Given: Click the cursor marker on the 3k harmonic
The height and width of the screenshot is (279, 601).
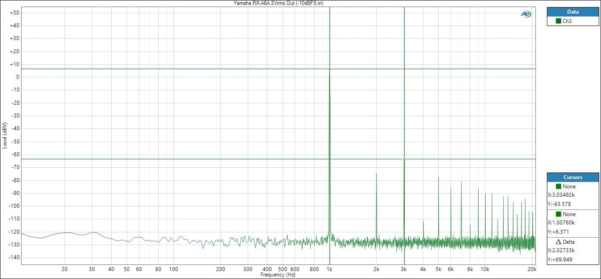Looking at the screenshot, I should tap(404, 159).
